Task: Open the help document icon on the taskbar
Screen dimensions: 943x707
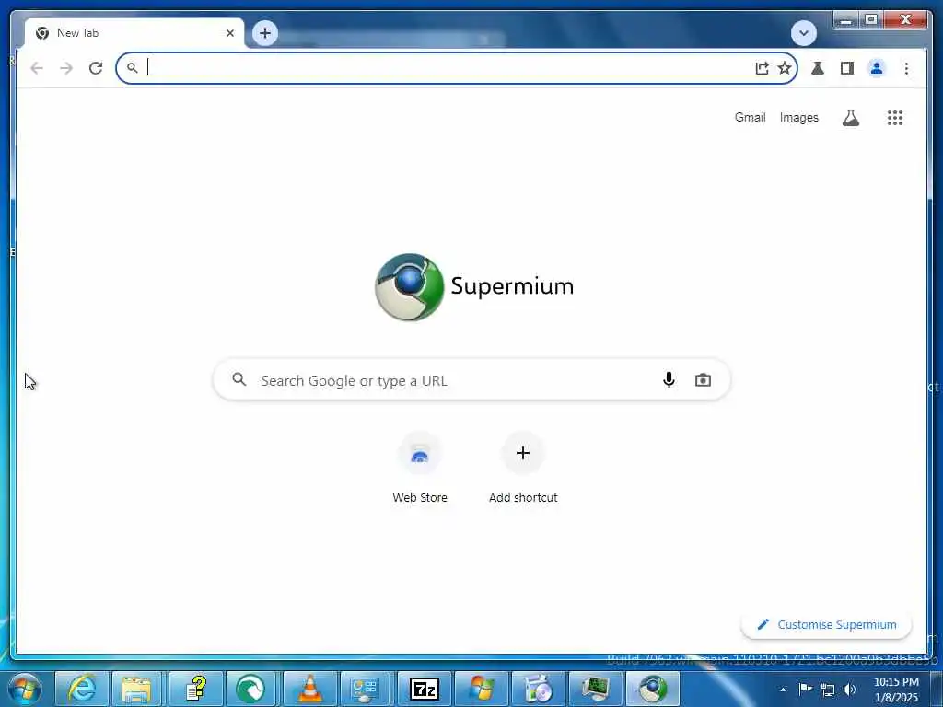Action: coord(195,689)
